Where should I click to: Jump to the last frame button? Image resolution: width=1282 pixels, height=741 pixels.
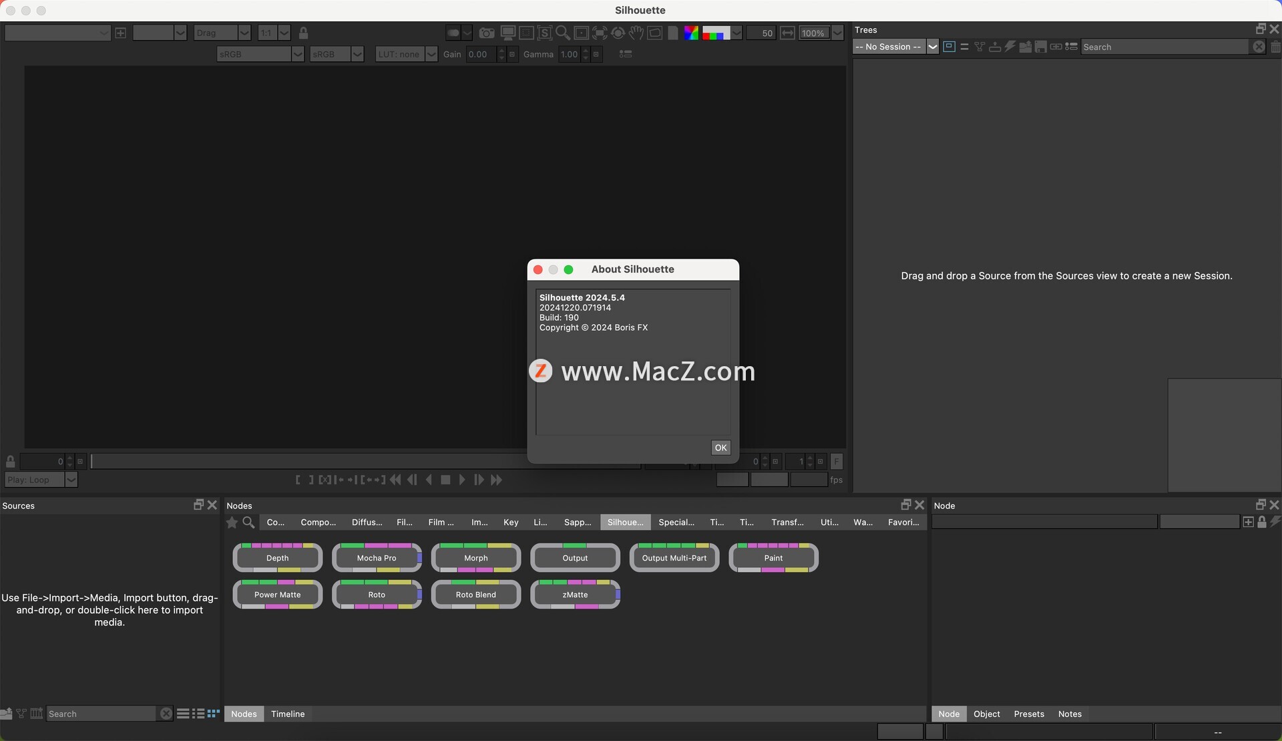[496, 480]
